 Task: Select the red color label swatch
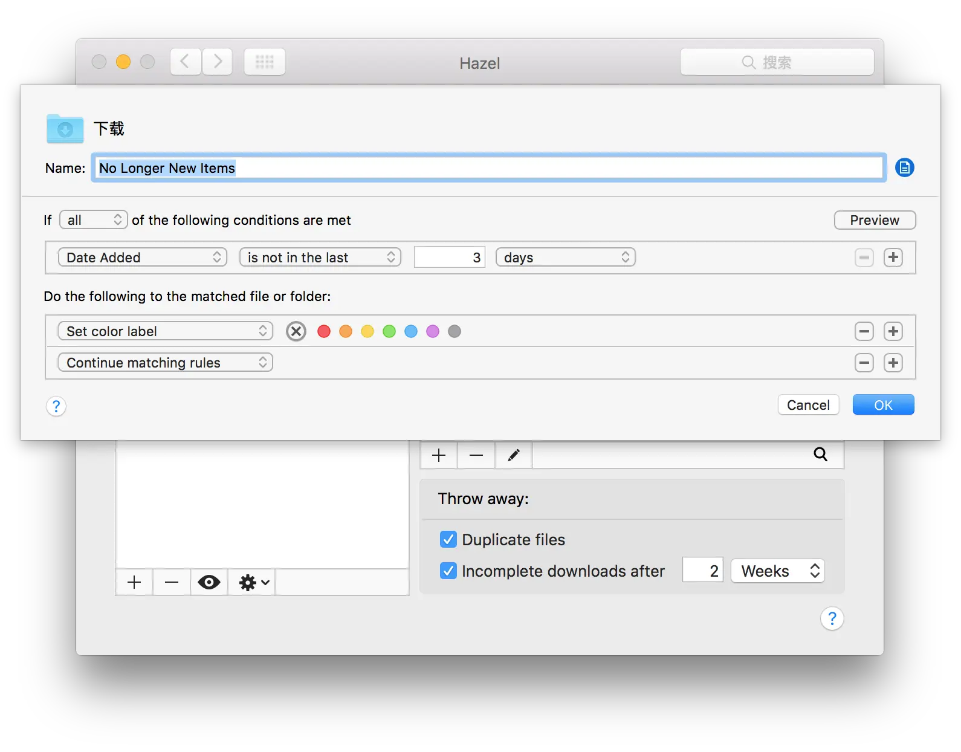tap(324, 331)
